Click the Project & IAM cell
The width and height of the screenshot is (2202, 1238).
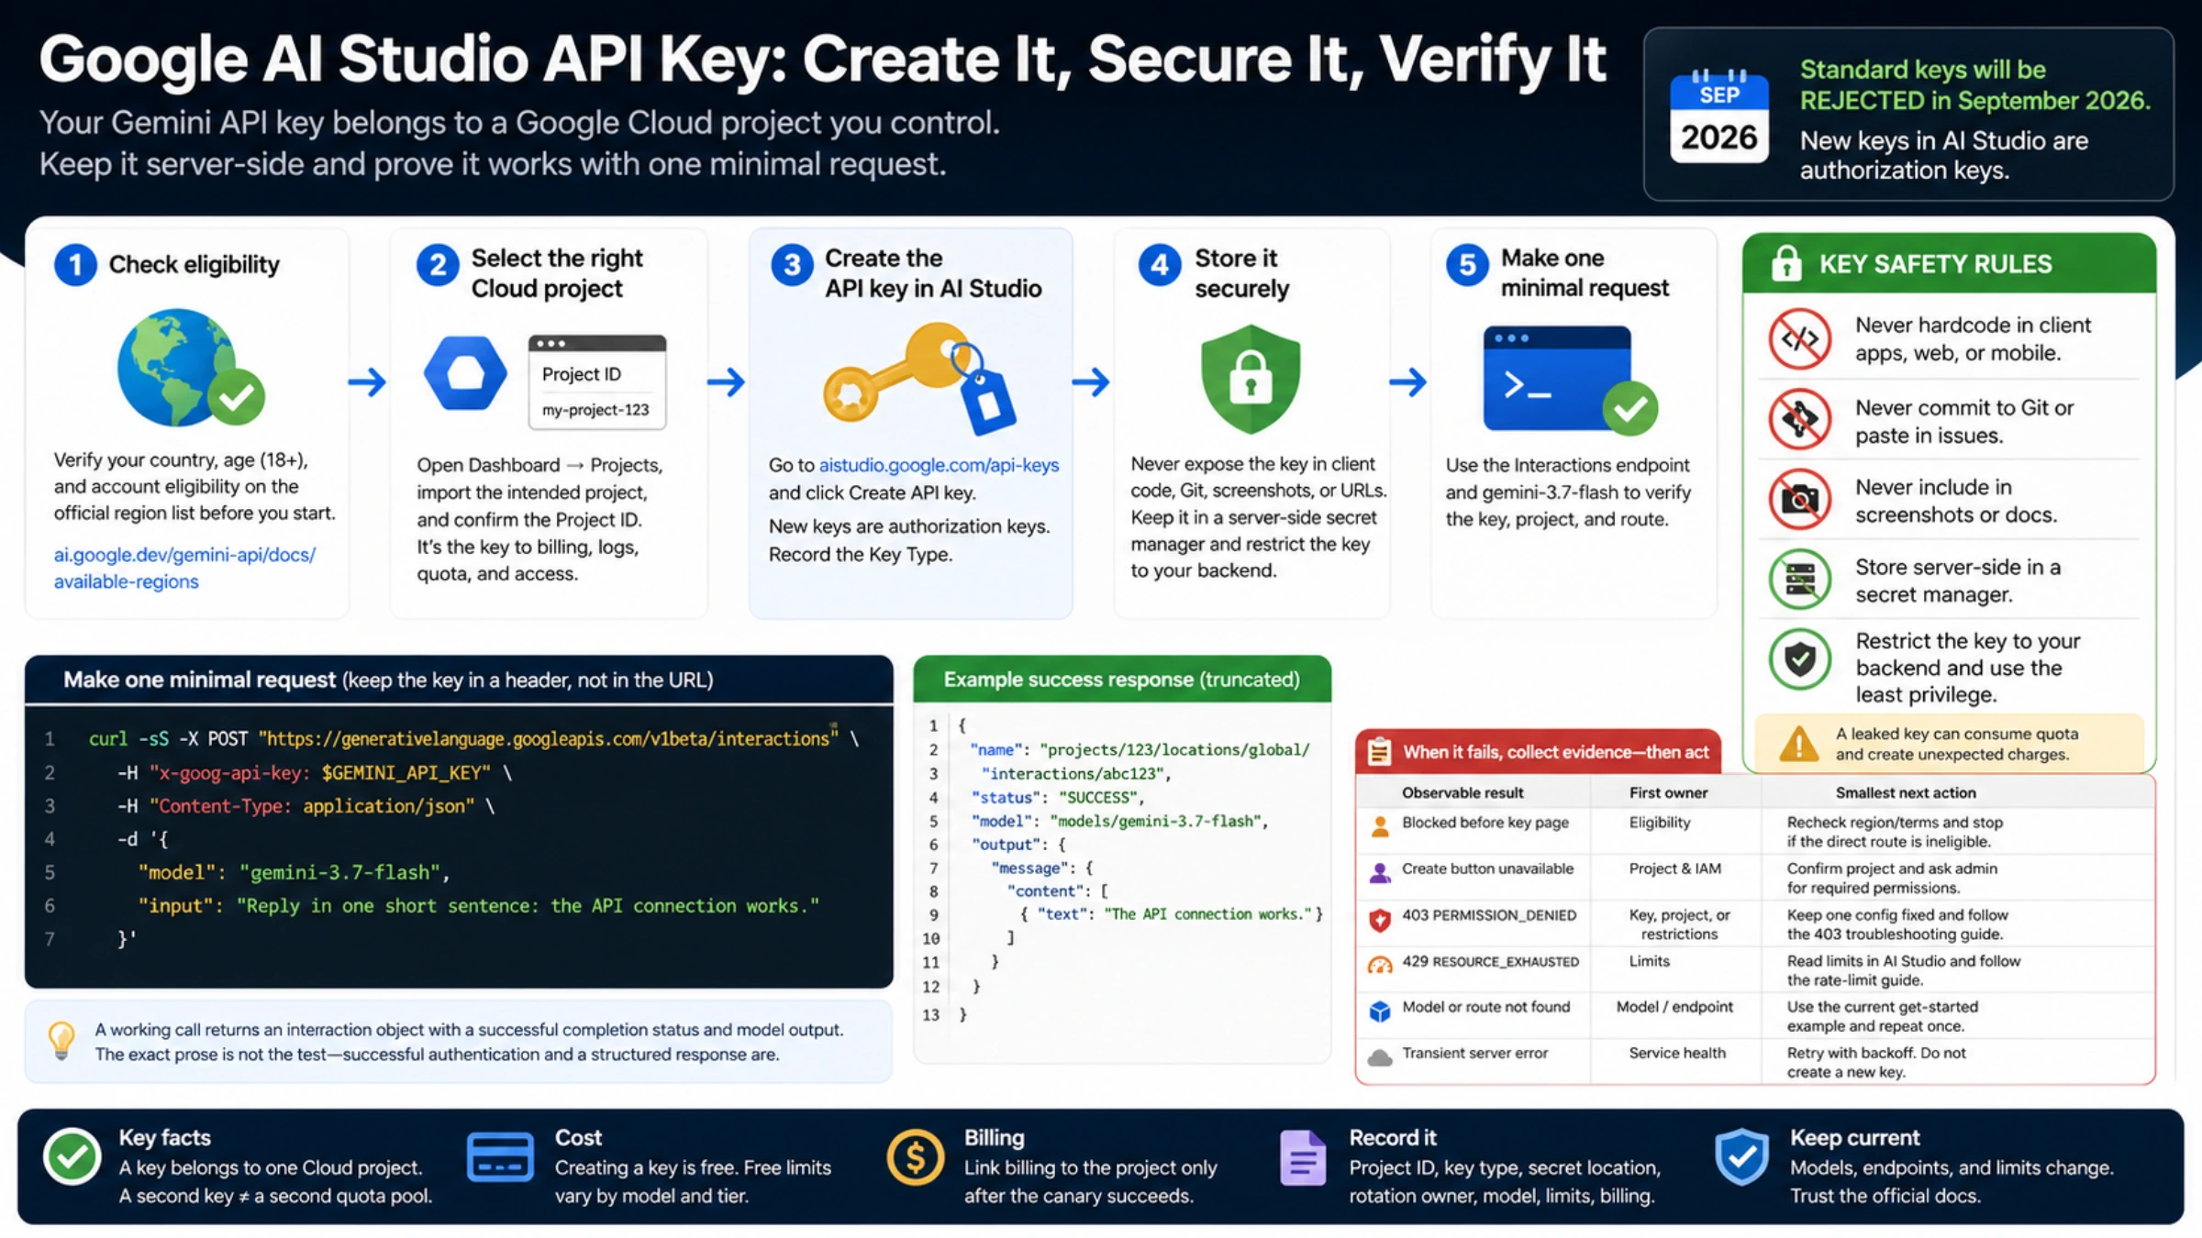pyautogui.click(x=1675, y=868)
